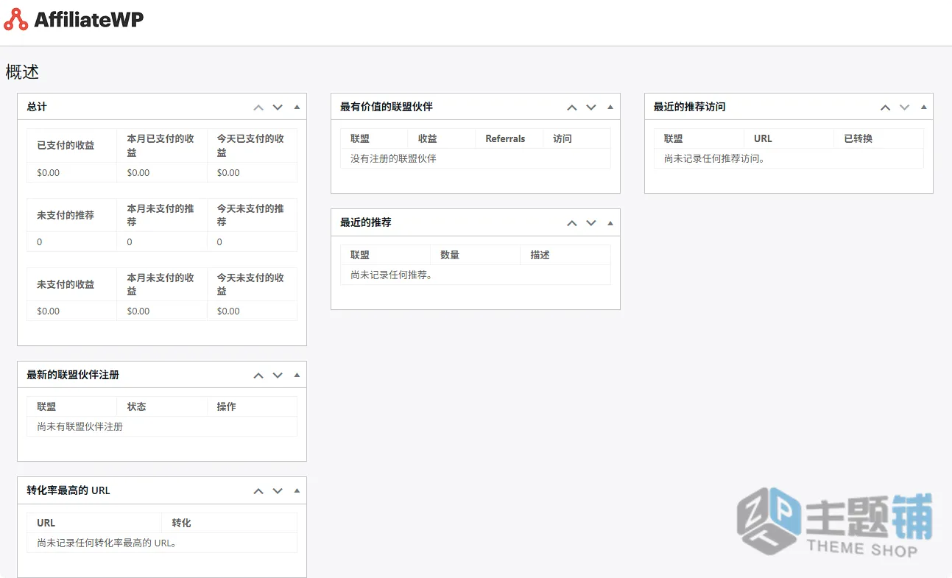The width and height of the screenshot is (952, 578).
Task: Click $0.00 value under 已支付的收益
Action: tap(49, 172)
